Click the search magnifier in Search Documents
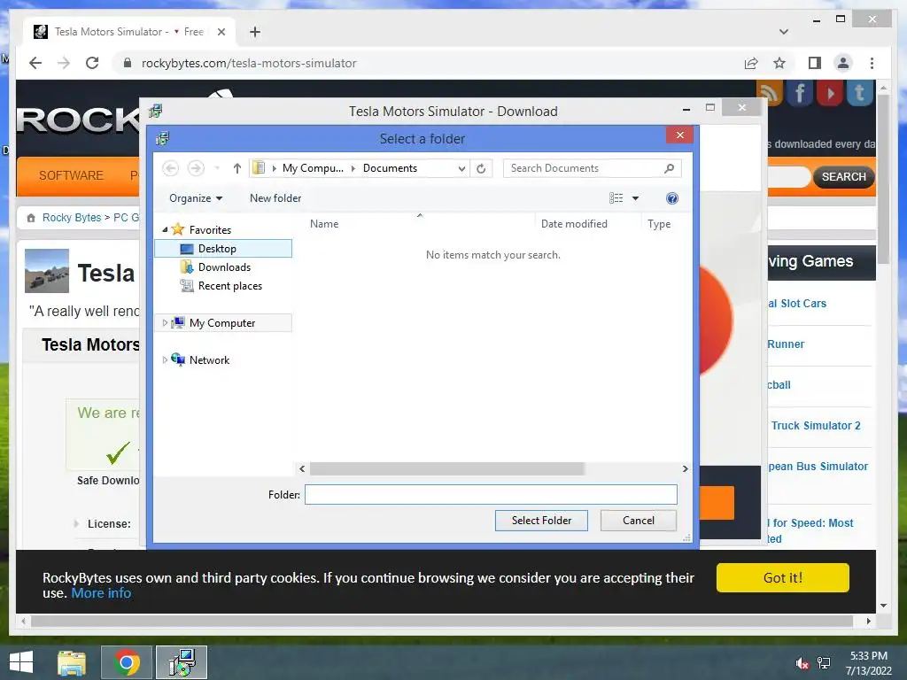The width and height of the screenshot is (907, 680). click(x=670, y=168)
